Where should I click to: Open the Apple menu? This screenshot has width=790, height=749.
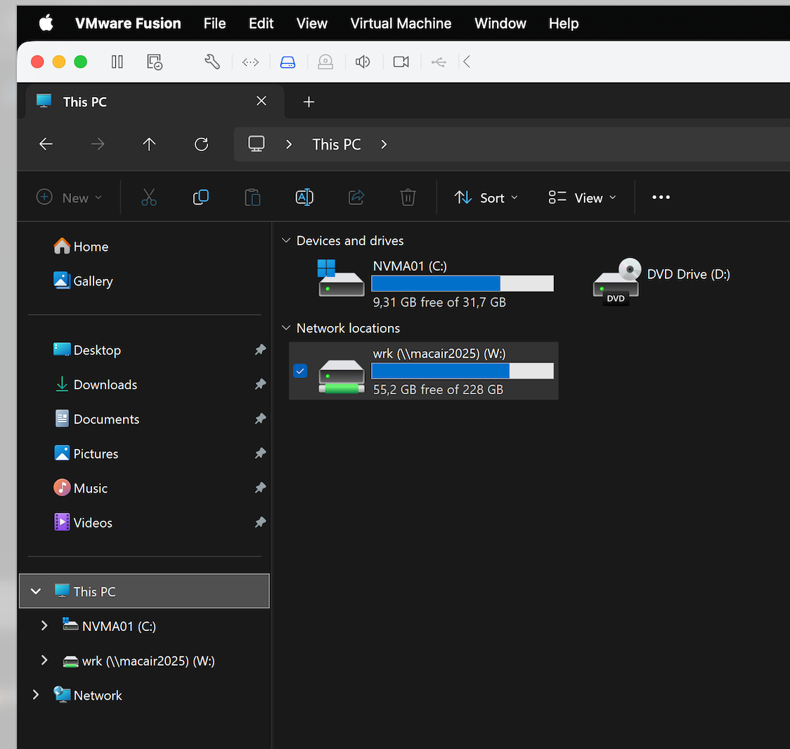click(46, 23)
